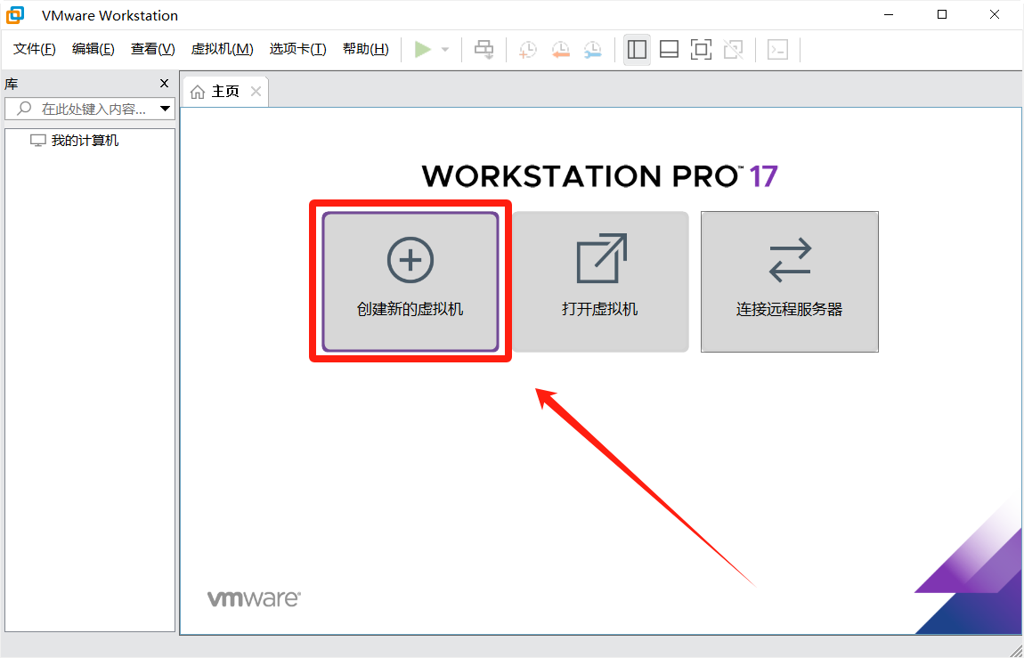Open the 文件(F) menu
Viewport: 1024px width, 658px height.
pos(35,49)
